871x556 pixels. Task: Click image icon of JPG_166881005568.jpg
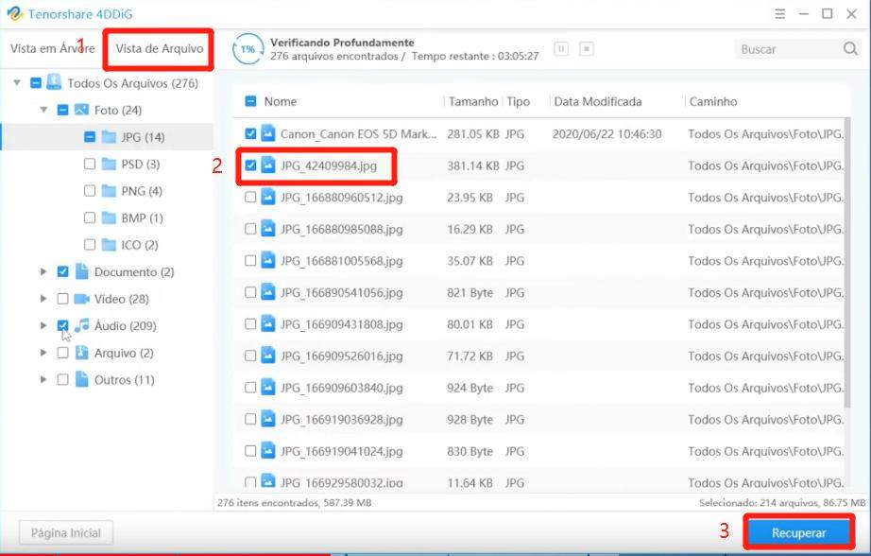point(268,260)
